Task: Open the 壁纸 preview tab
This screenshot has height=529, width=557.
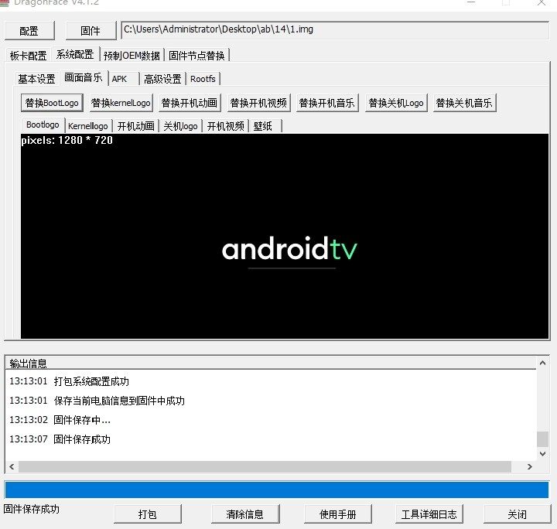Action: (265, 126)
